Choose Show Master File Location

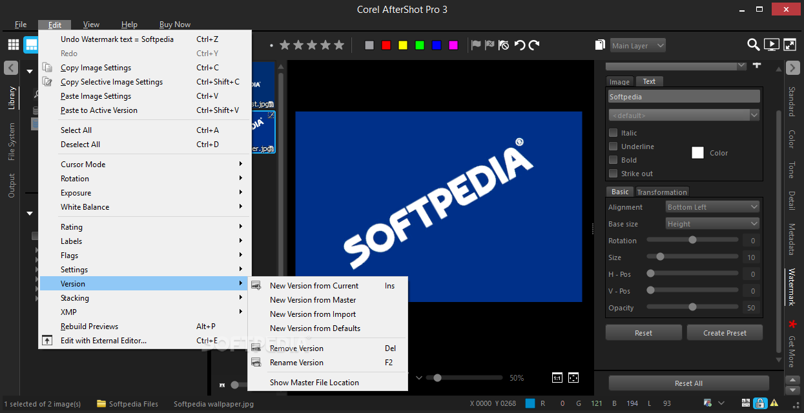click(x=328, y=383)
